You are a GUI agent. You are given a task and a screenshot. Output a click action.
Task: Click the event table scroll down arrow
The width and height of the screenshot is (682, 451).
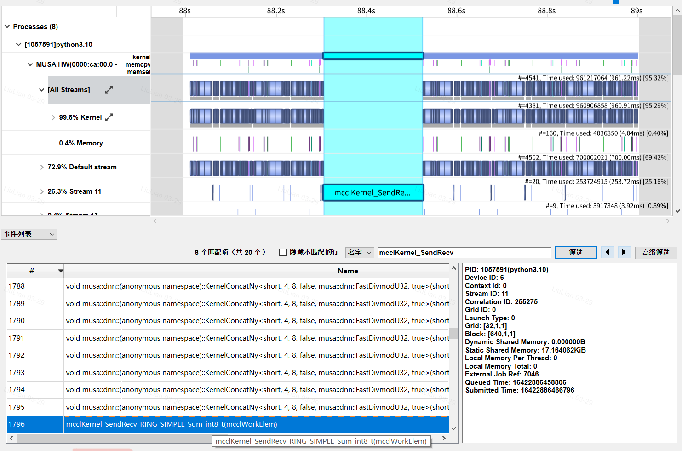(x=453, y=428)
